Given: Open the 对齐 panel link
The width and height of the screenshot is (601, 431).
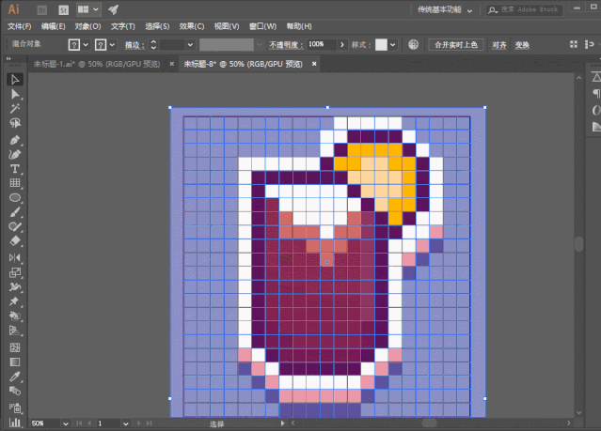Looking at the screenshot, I should [x=499, y=44].
